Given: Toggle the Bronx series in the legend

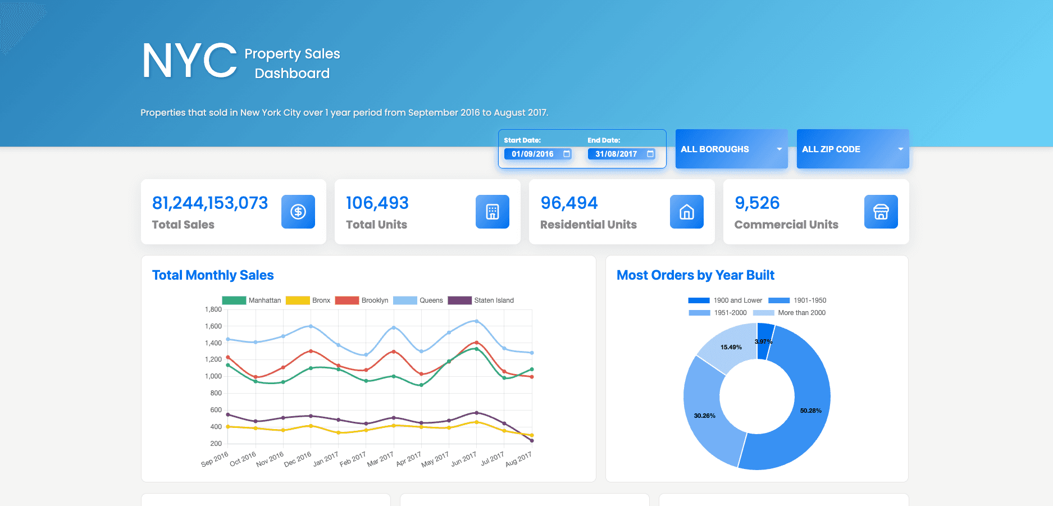Looking at the screenshot, I should coord(320,300).
